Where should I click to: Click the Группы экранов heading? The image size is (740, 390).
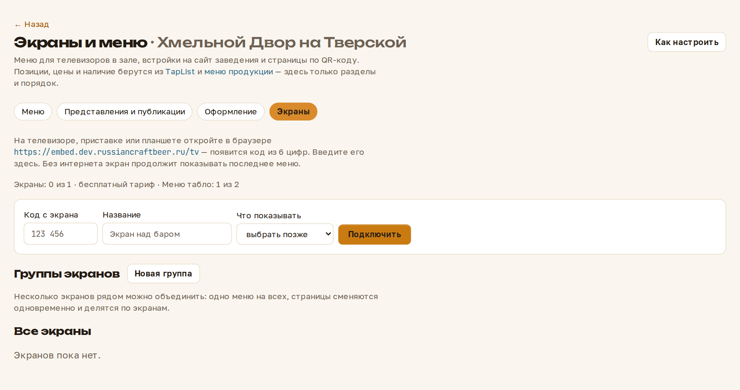click(x=67, y=274)
